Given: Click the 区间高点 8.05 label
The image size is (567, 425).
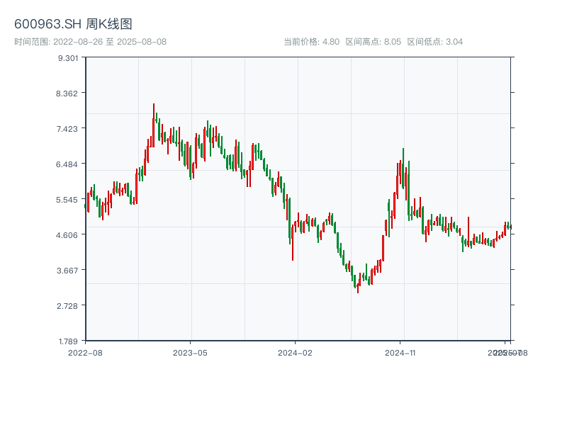Looking at the screenshot, I should [x=374, y=42].
